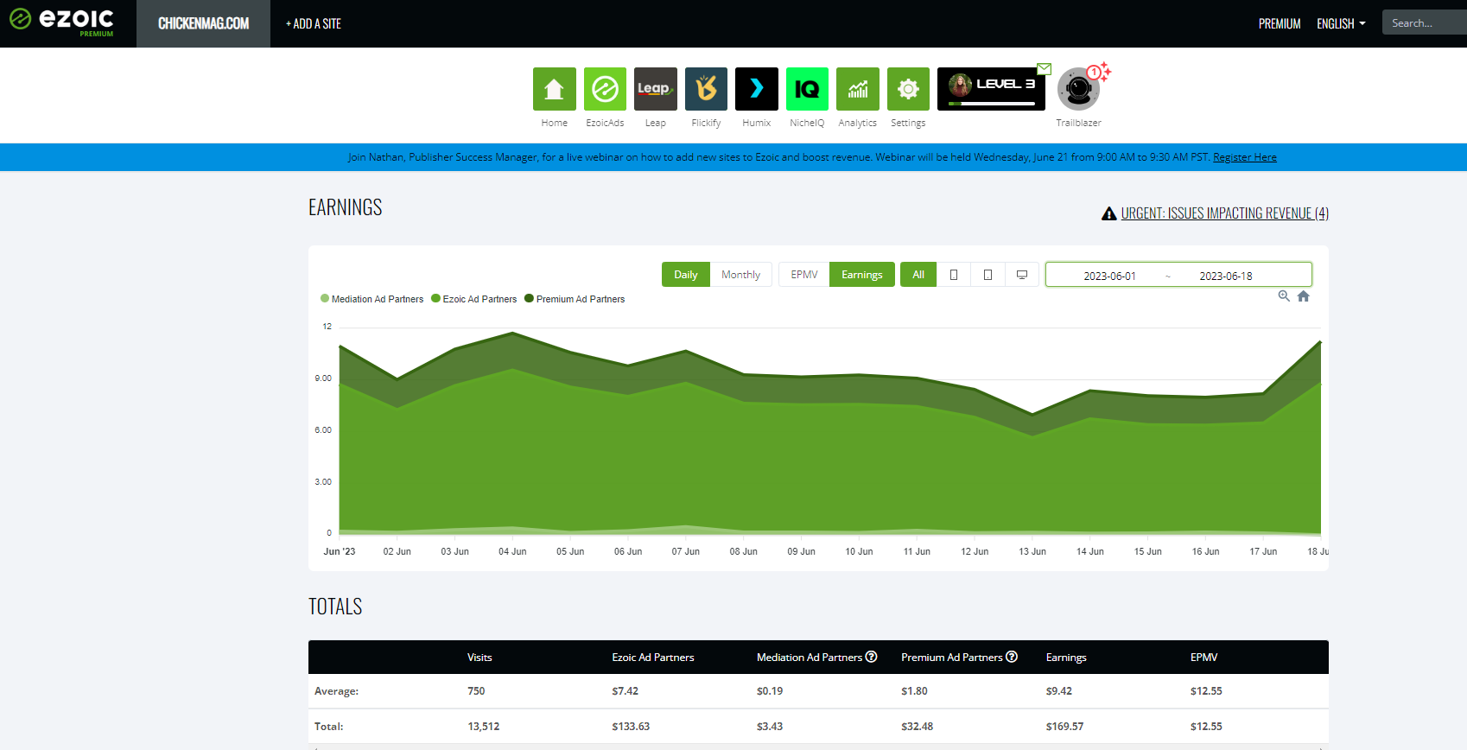The image size is (1467, 750).
Task: Click the total earnings value $169.57
Action: point(1064,727)
